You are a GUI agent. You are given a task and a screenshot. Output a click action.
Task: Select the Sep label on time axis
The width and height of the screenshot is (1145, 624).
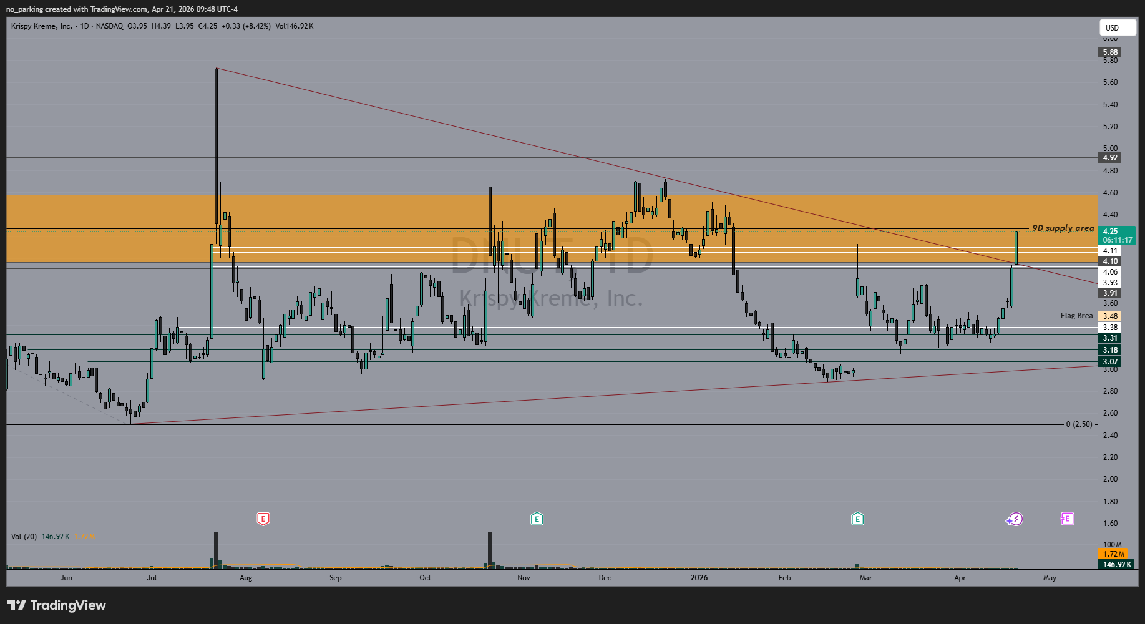coord(336,578)
